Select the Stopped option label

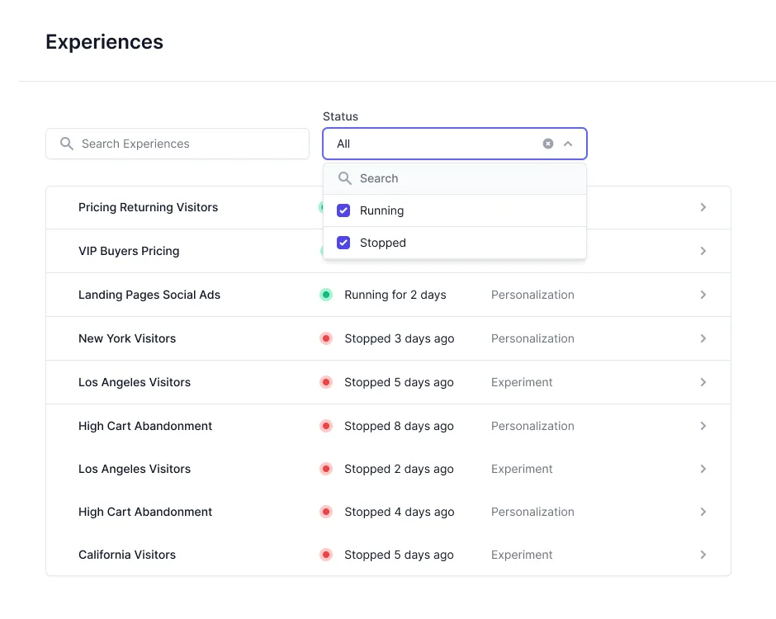tap(383, 243)
